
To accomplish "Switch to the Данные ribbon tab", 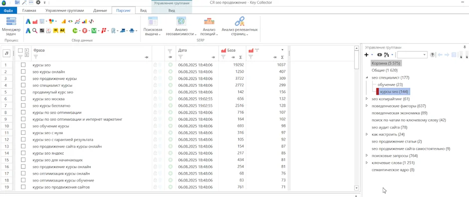I will (100, 10).
